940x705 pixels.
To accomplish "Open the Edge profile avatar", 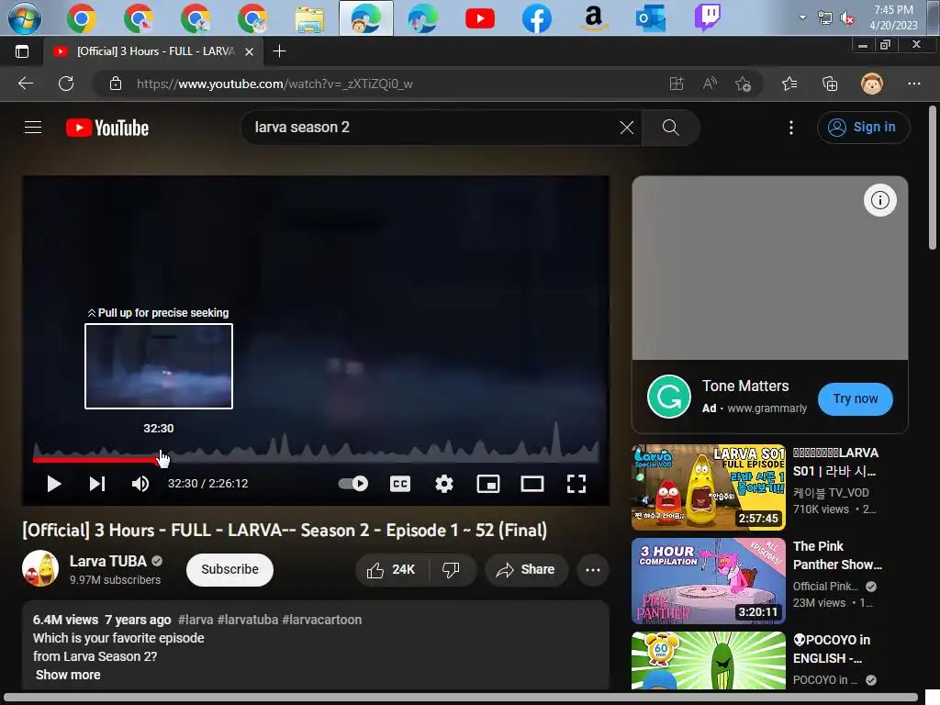I will pos(872,84).
